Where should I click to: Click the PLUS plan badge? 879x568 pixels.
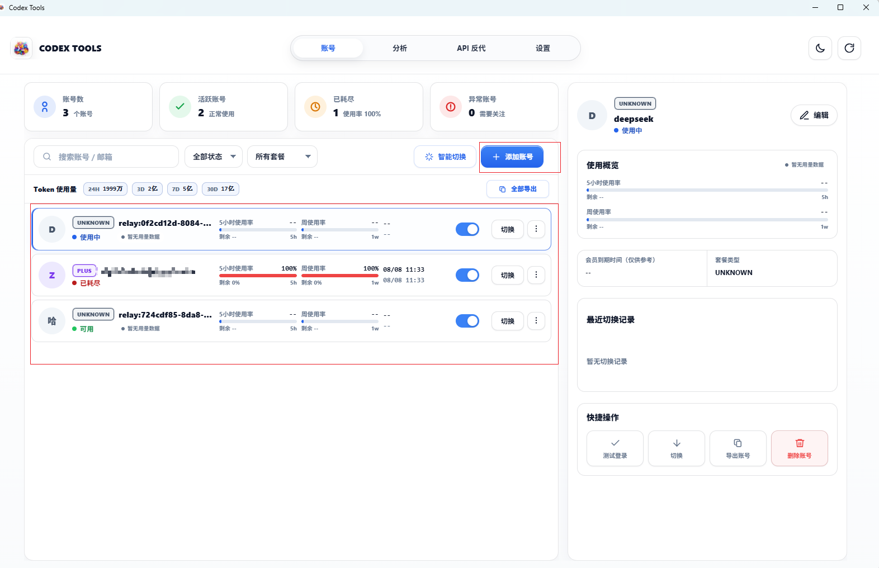[84, 271]
